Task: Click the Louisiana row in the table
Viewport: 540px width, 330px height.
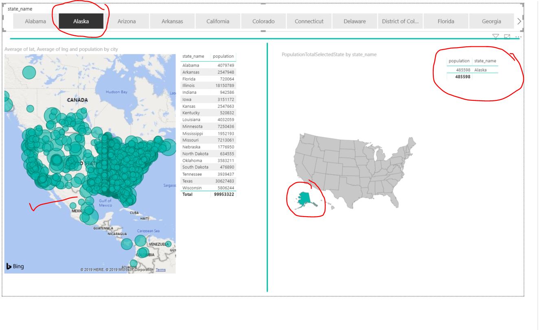Action: click(x=208, y=120)
